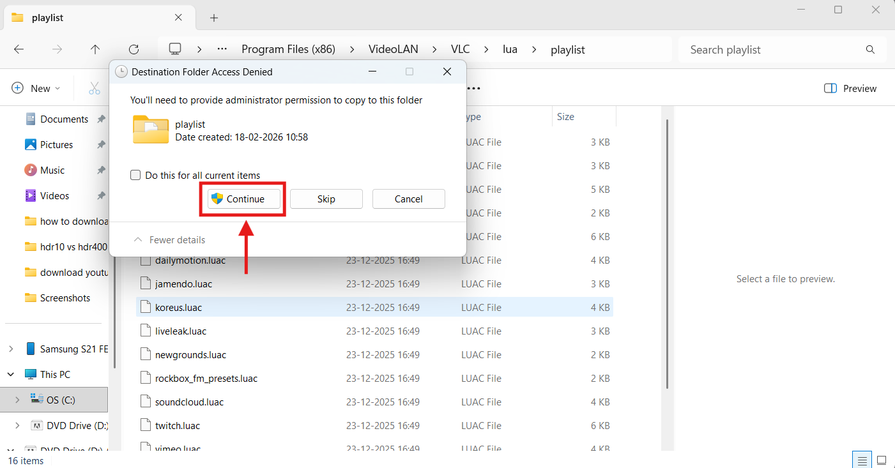Check "Do this for all current items"

click(x=135, y=175)
